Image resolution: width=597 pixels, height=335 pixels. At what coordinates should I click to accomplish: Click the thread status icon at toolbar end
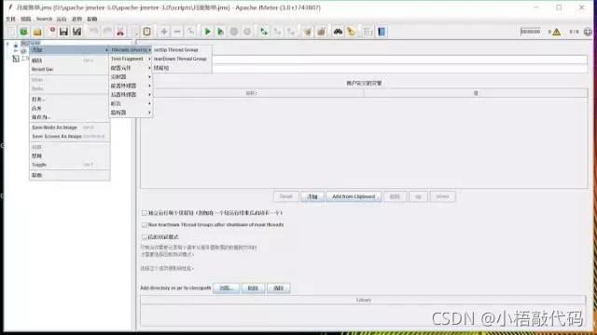tap(588, 32)
